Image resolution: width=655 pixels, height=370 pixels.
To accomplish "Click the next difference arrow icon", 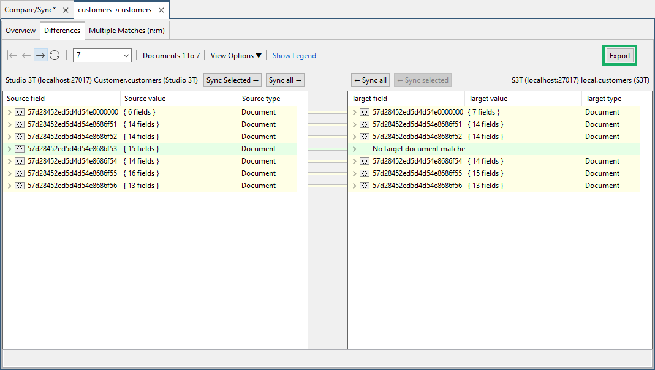I will click(40, 55).
